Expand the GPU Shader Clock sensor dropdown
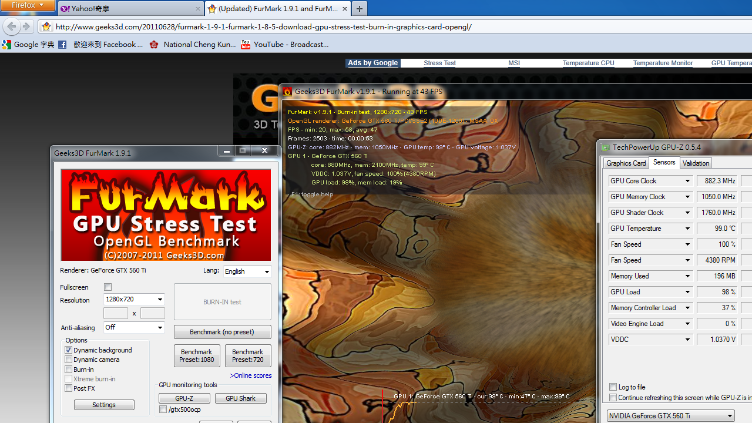The height and width of the screenshot is (423, 752). tap(687, 213)
